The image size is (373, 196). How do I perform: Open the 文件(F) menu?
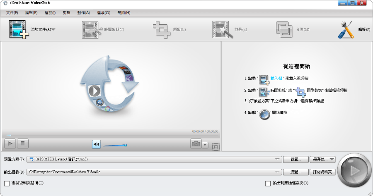click(x=12, y=12)
